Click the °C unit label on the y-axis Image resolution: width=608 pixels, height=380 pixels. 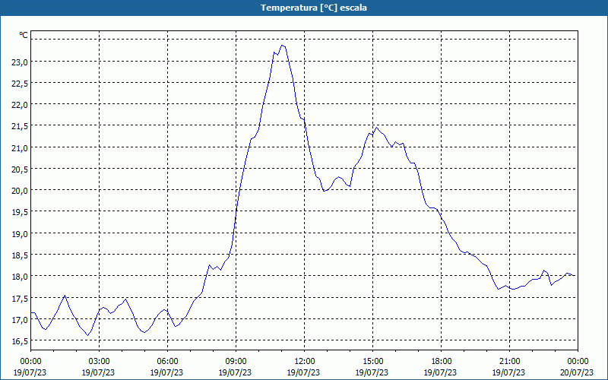[24, 35]
